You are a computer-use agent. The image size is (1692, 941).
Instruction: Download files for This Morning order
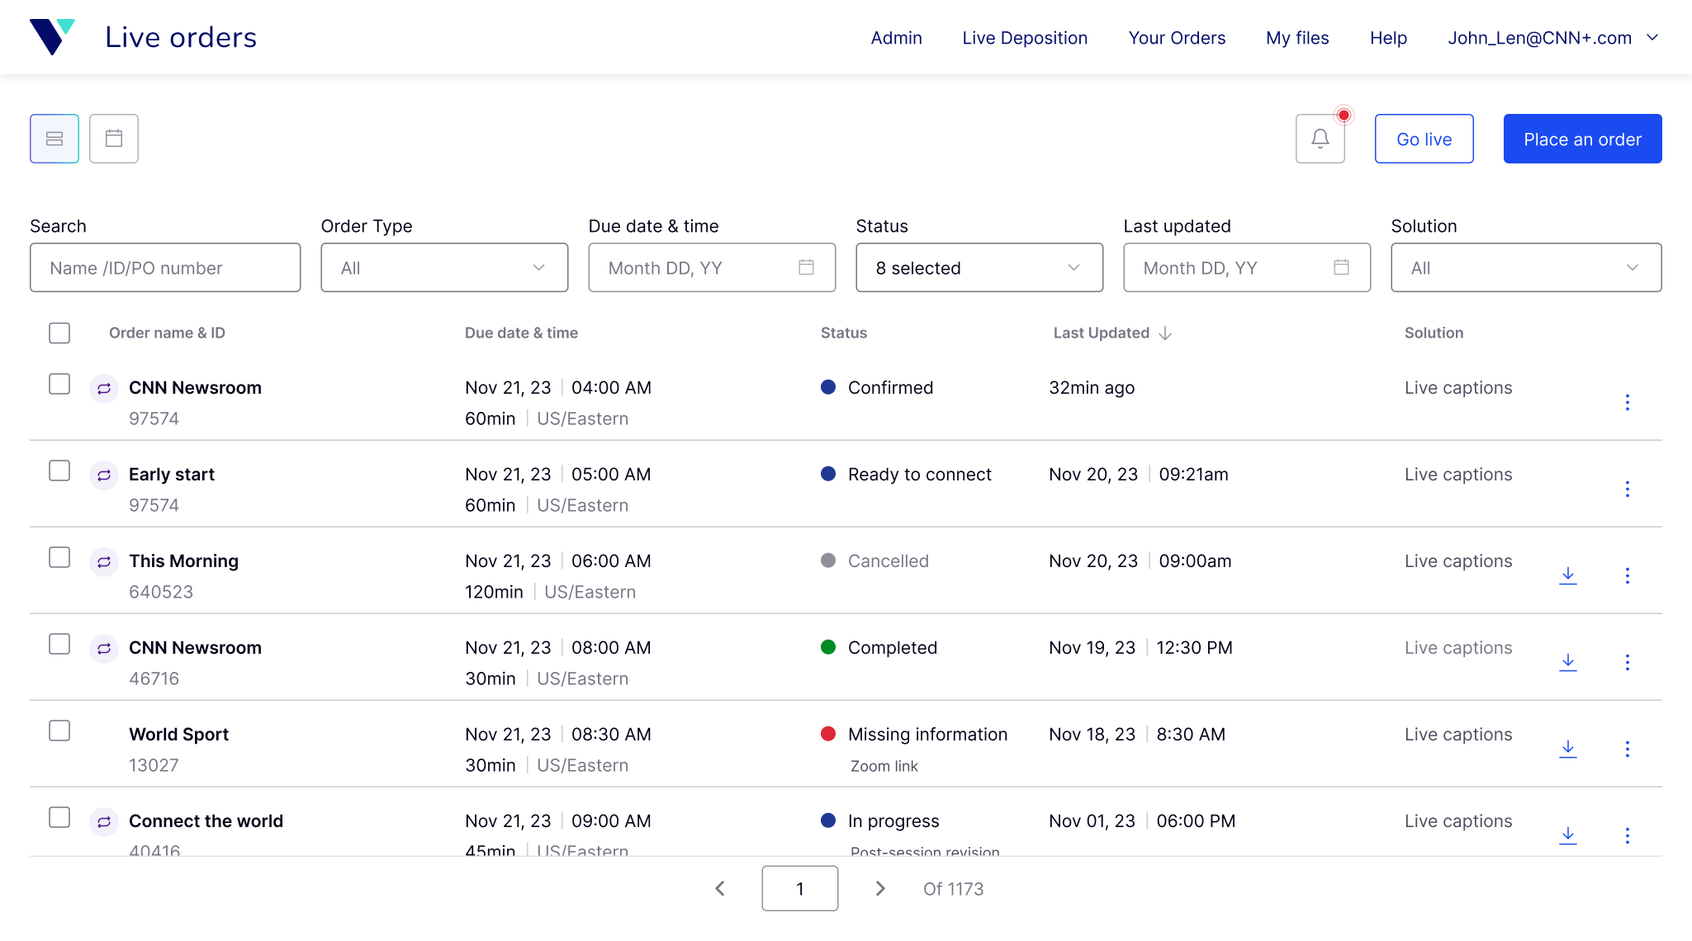coord(1568,576)
